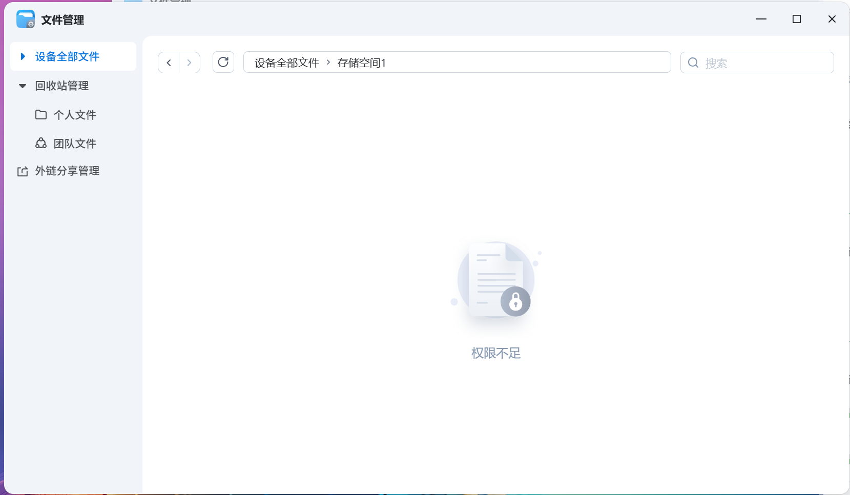The width and height of the screenshot is (850, 495).
Task: Go forward with the right arrow button
Action: (x=190, y=63)
